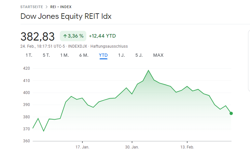Switch to the 1 M. range tab
Screen dimensions: 250x153
[64, 55]
